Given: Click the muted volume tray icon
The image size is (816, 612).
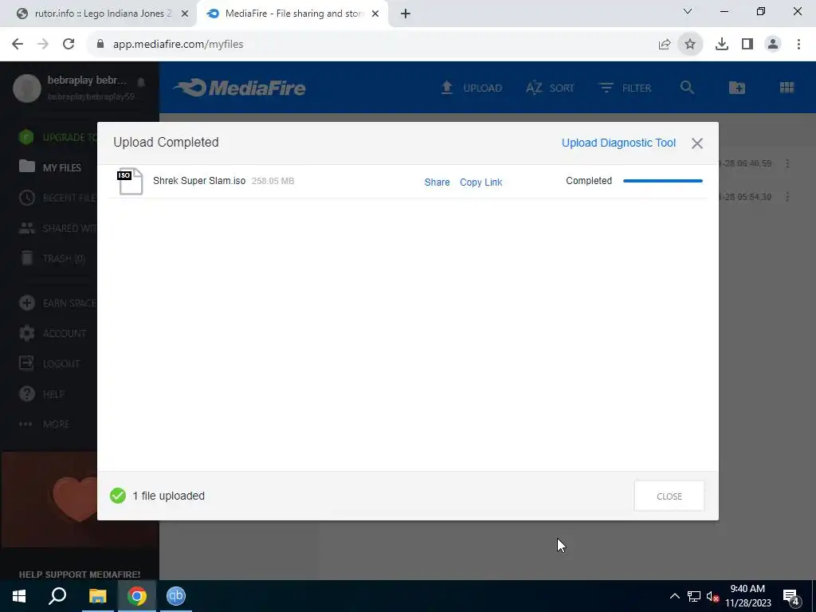Looking at the screenshot, I should 712,596.
